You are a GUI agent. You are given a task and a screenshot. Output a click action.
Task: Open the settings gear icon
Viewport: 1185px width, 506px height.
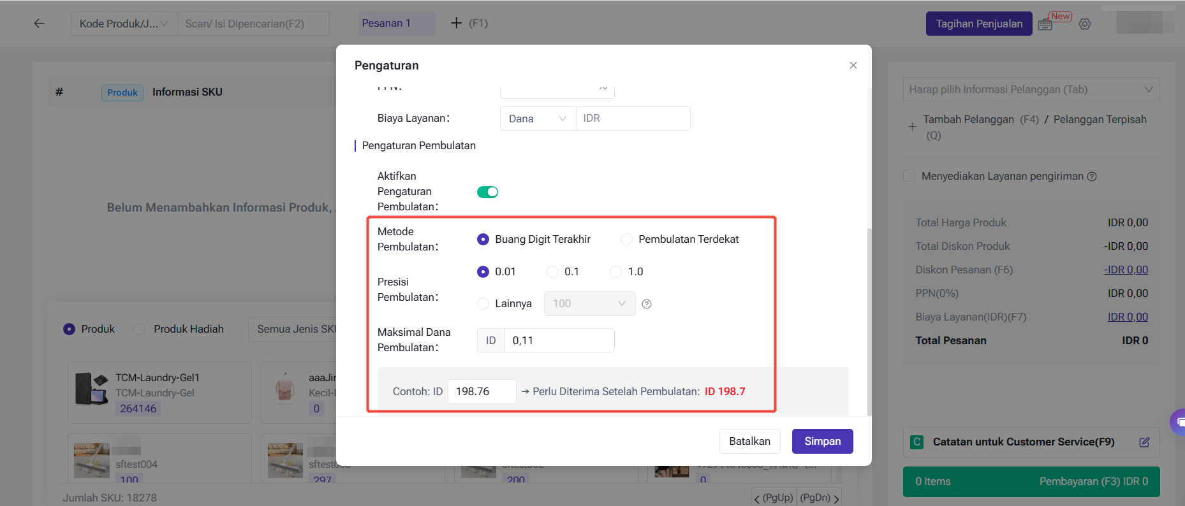(1085, 24)
